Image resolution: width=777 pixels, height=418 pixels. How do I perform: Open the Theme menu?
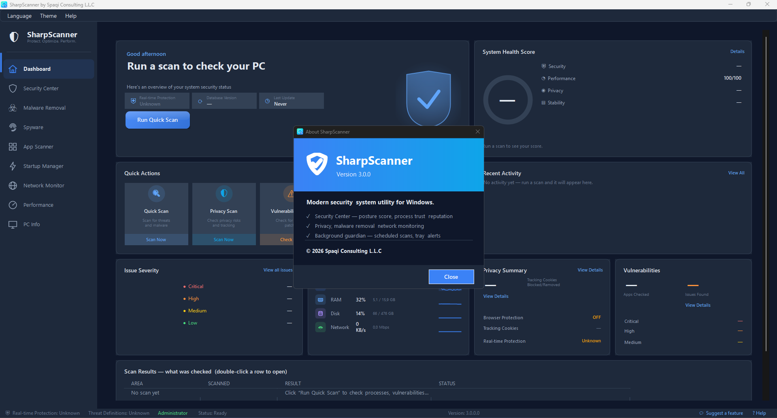pos(48,16)
